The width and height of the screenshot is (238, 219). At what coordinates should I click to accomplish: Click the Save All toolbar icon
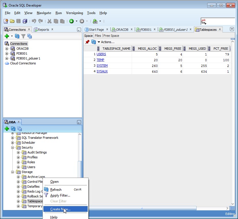[x=25, y=21]
